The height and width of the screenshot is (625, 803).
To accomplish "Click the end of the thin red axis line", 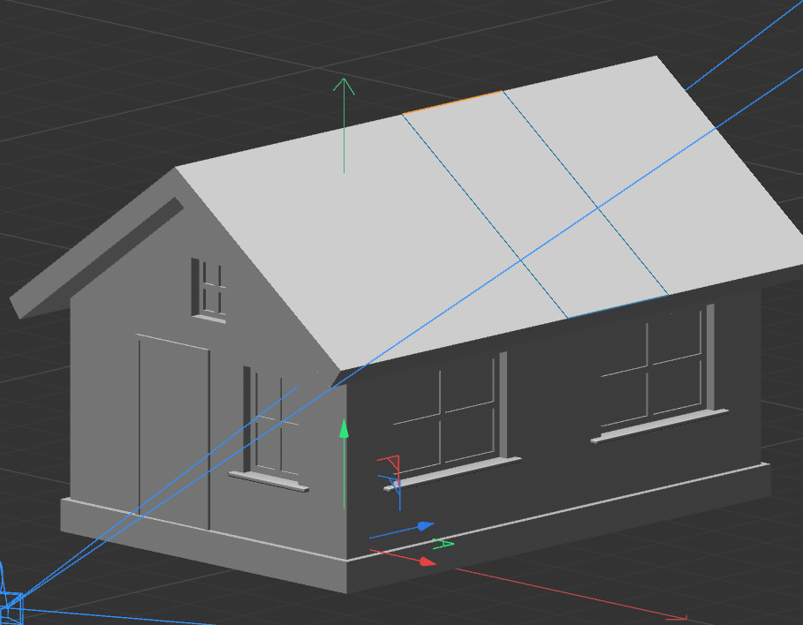I will [x=685, y=618].
